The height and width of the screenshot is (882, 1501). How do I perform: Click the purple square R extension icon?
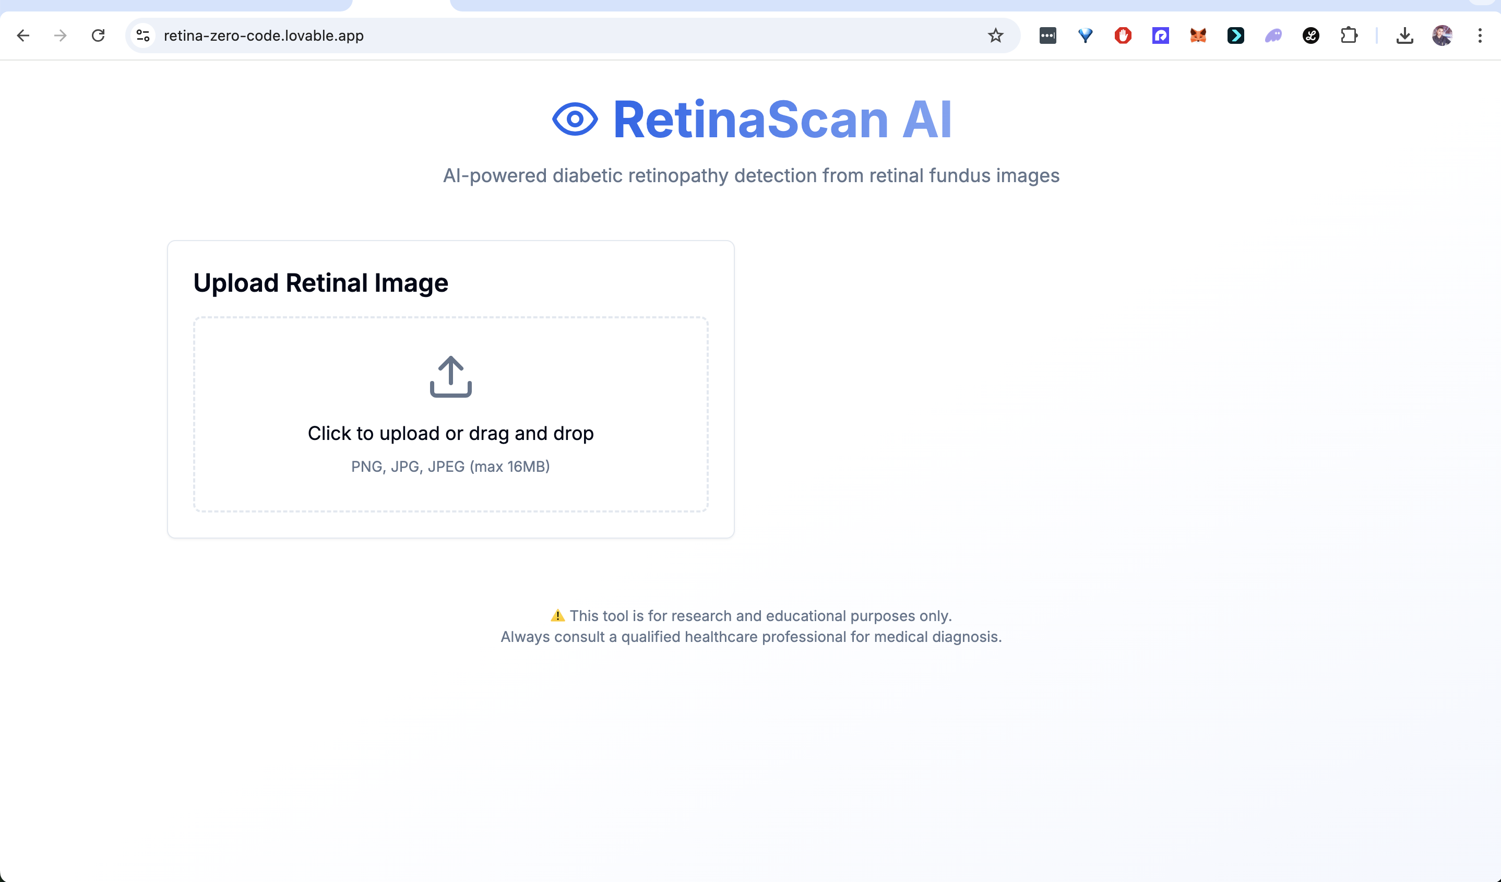1160,35
